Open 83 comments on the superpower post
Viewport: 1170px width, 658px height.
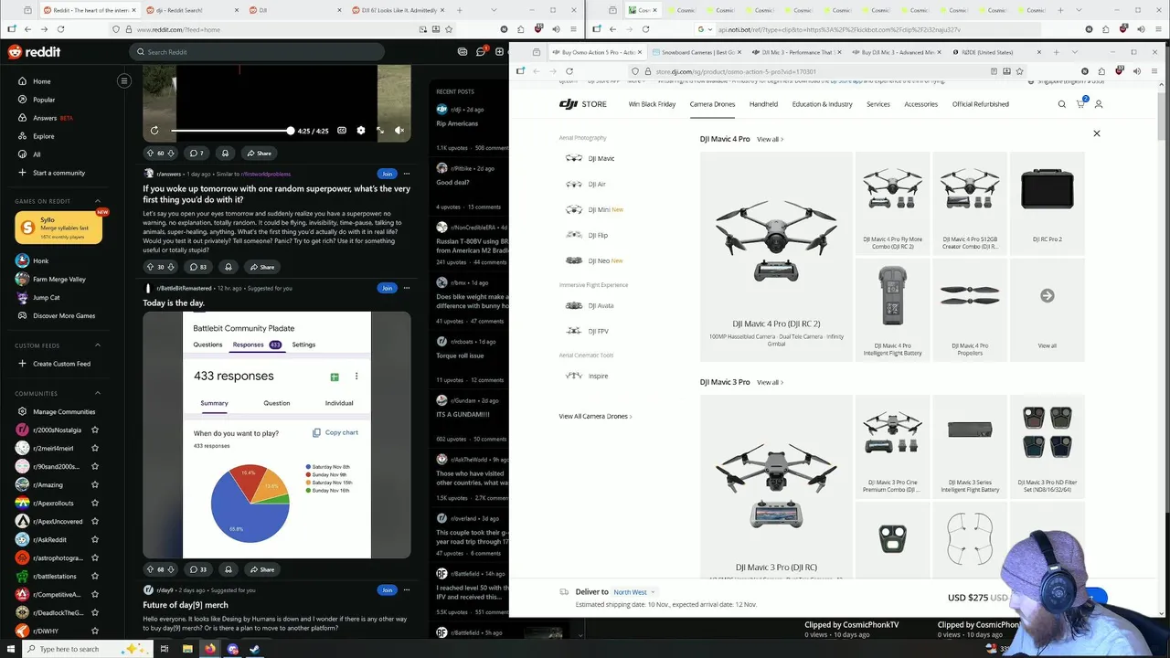(197, 267)
